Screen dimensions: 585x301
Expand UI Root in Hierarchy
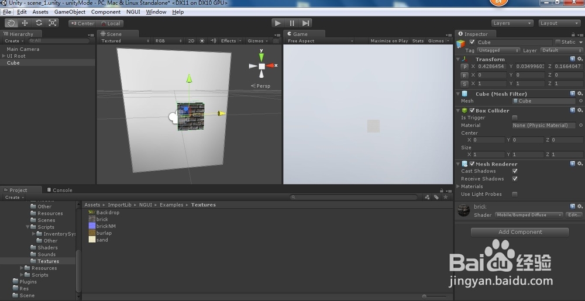coord(4,56)
